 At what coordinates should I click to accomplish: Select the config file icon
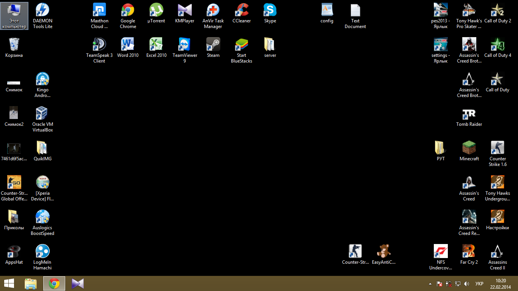(327, 13)
